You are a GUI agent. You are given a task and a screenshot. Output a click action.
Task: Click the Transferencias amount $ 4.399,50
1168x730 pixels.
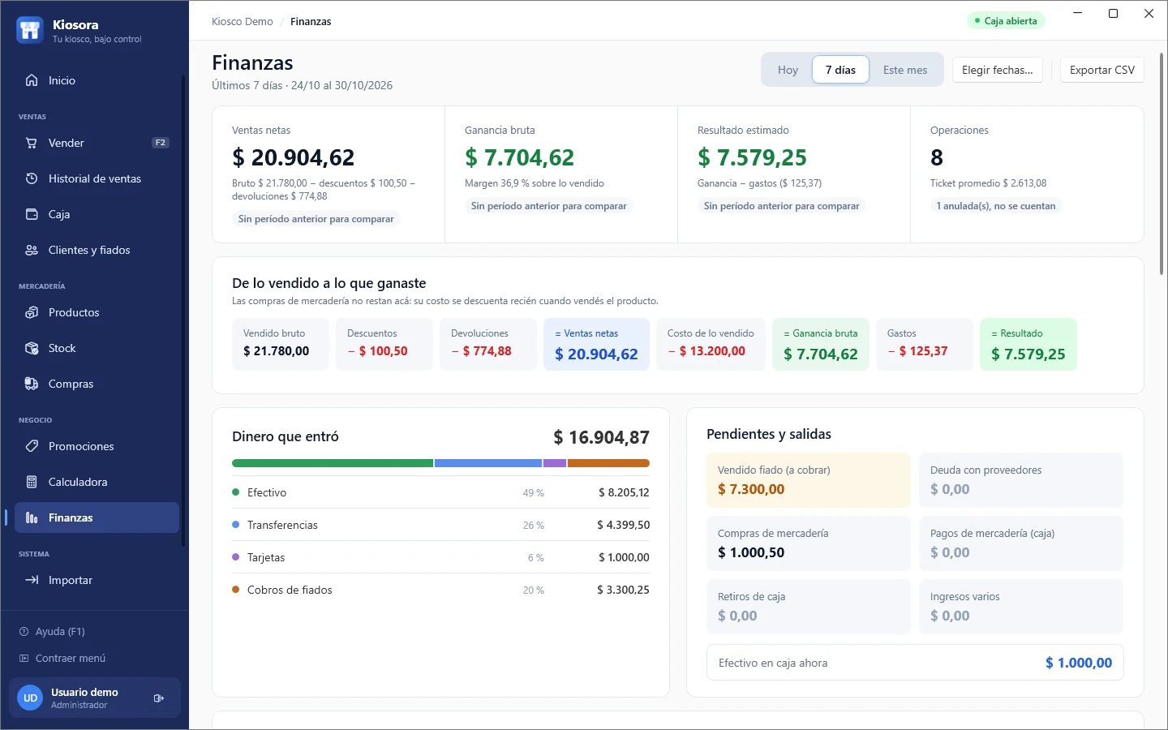pos(623,525)
